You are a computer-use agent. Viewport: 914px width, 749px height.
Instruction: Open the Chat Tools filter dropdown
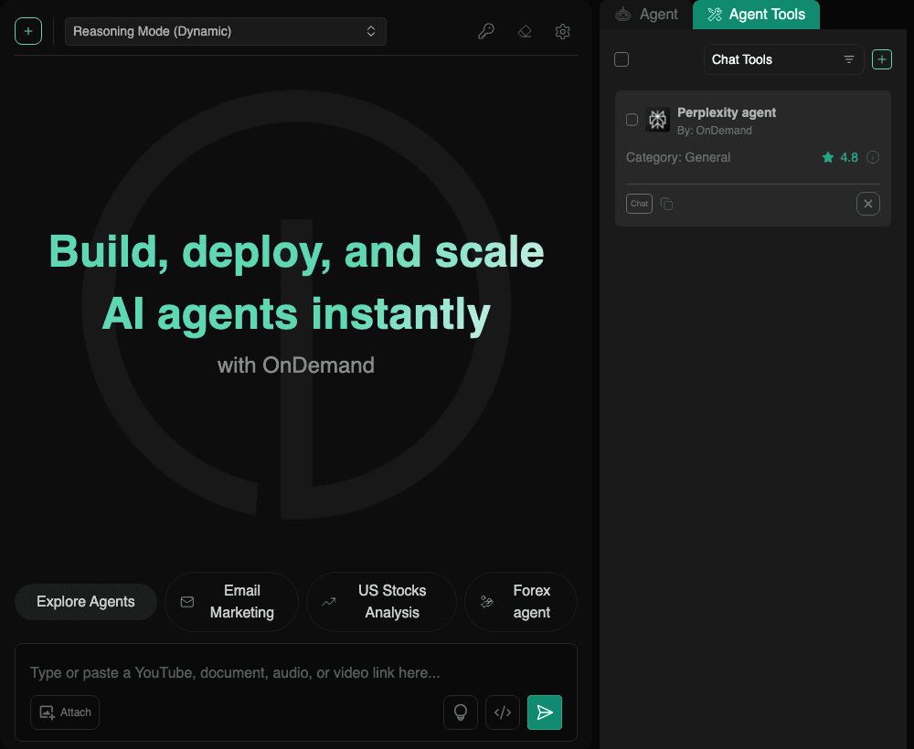783,59
